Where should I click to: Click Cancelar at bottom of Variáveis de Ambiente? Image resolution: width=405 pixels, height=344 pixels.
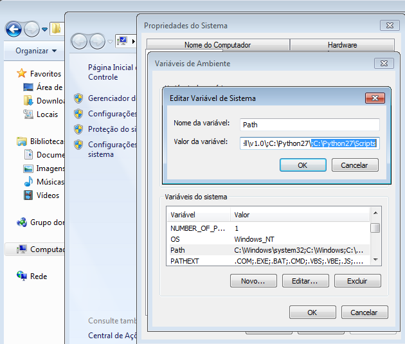tap(364, 312)
